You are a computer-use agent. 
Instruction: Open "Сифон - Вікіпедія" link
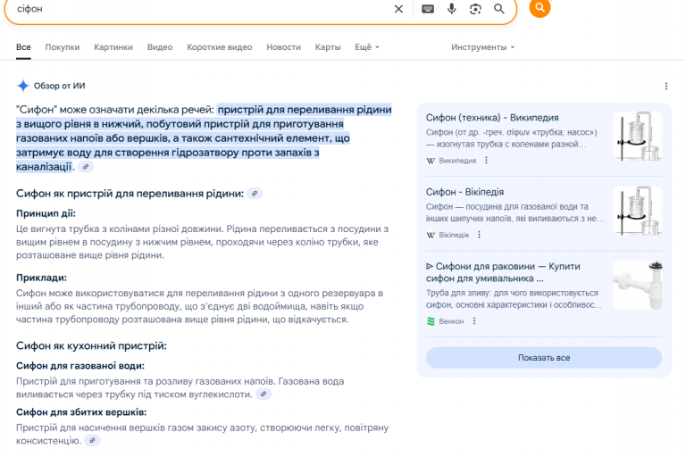point(464,192)
